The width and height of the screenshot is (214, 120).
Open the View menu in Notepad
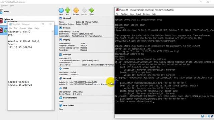[x=30, y=28]
